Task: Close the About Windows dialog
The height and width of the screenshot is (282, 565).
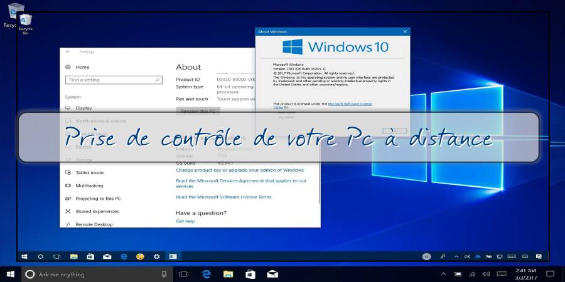Action: point(405,32)
